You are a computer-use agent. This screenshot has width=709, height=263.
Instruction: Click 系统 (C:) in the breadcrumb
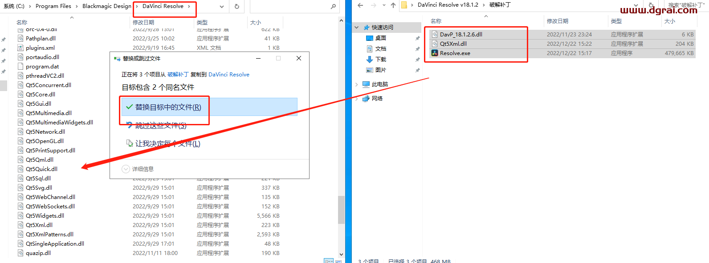coord(14,6)
